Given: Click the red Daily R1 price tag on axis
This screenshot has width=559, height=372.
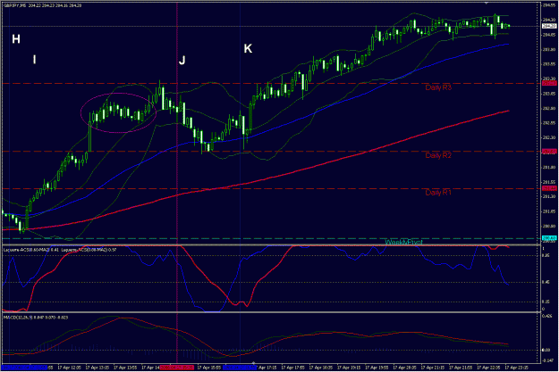Looking at the screenshot, I should coord(549,188).
